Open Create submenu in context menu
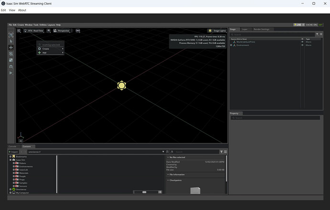 point(51,49)
